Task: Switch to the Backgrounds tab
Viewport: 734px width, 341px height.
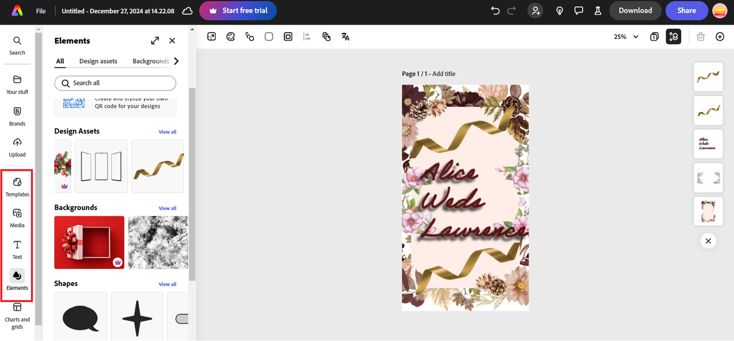Action: pos(151,61)
